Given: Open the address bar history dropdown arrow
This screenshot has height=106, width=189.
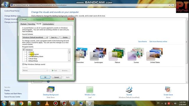Looking at the screenshot, I should pos(169,5).
